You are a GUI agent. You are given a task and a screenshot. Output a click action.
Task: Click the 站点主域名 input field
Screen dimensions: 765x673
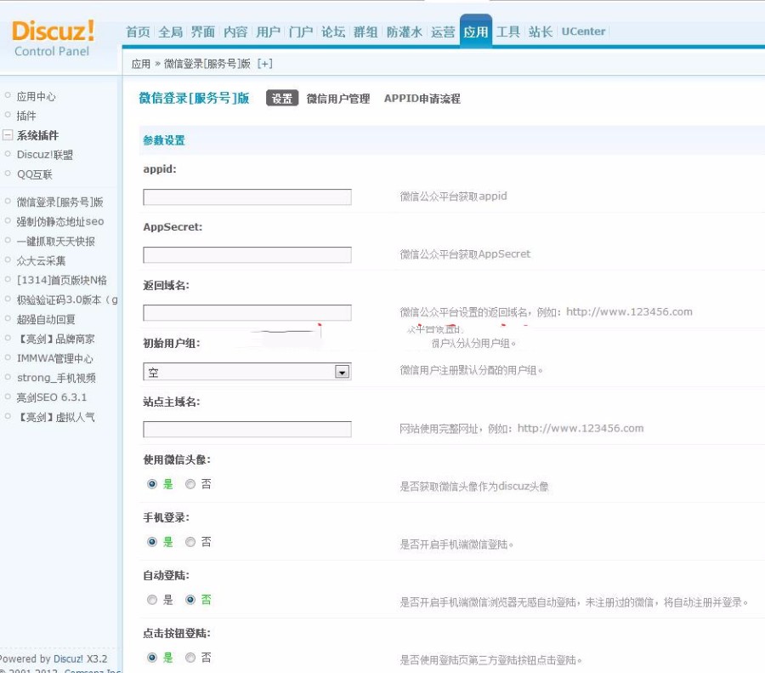(246, 429)
